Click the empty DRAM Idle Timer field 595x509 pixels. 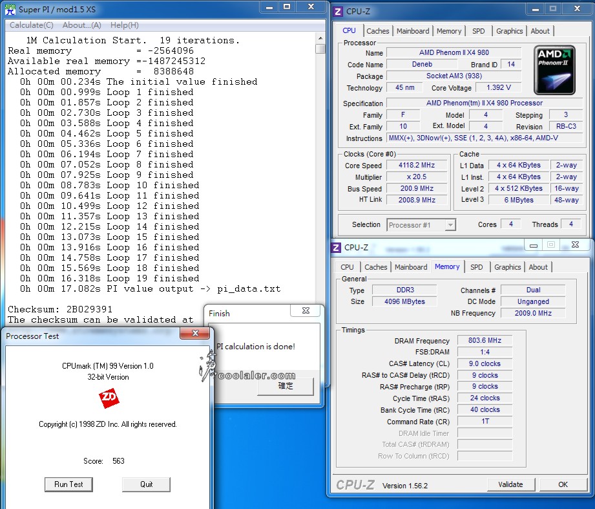(x=485, y=433)
